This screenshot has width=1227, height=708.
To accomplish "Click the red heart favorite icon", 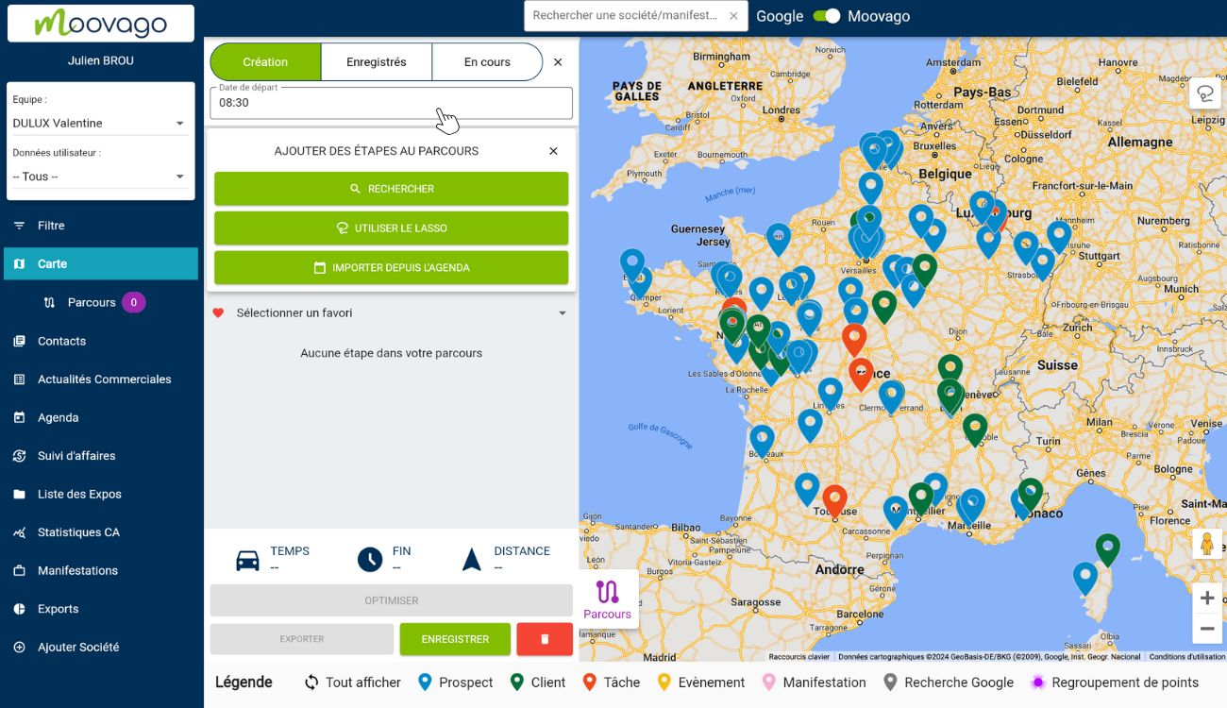I will (x=219, y=313).
